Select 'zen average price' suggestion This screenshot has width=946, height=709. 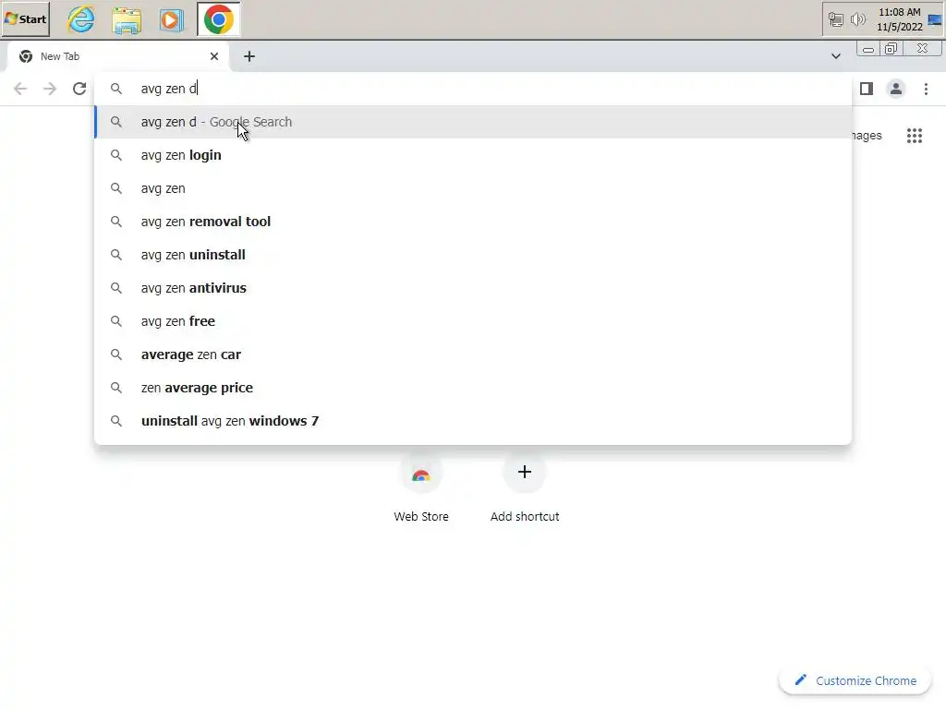click(473, 387)
